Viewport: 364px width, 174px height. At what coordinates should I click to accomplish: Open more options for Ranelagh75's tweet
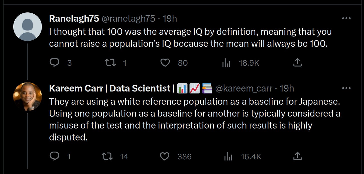point(346,18)
